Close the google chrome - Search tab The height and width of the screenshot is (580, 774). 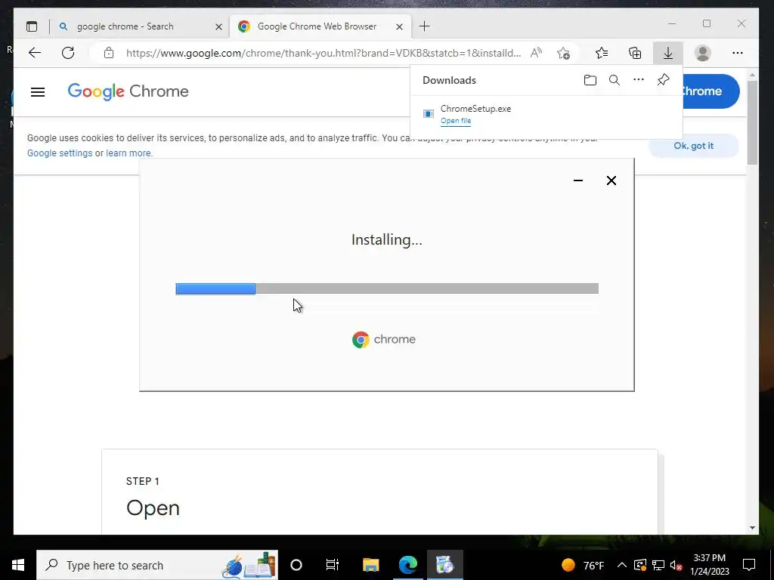[x=218, y=26]
